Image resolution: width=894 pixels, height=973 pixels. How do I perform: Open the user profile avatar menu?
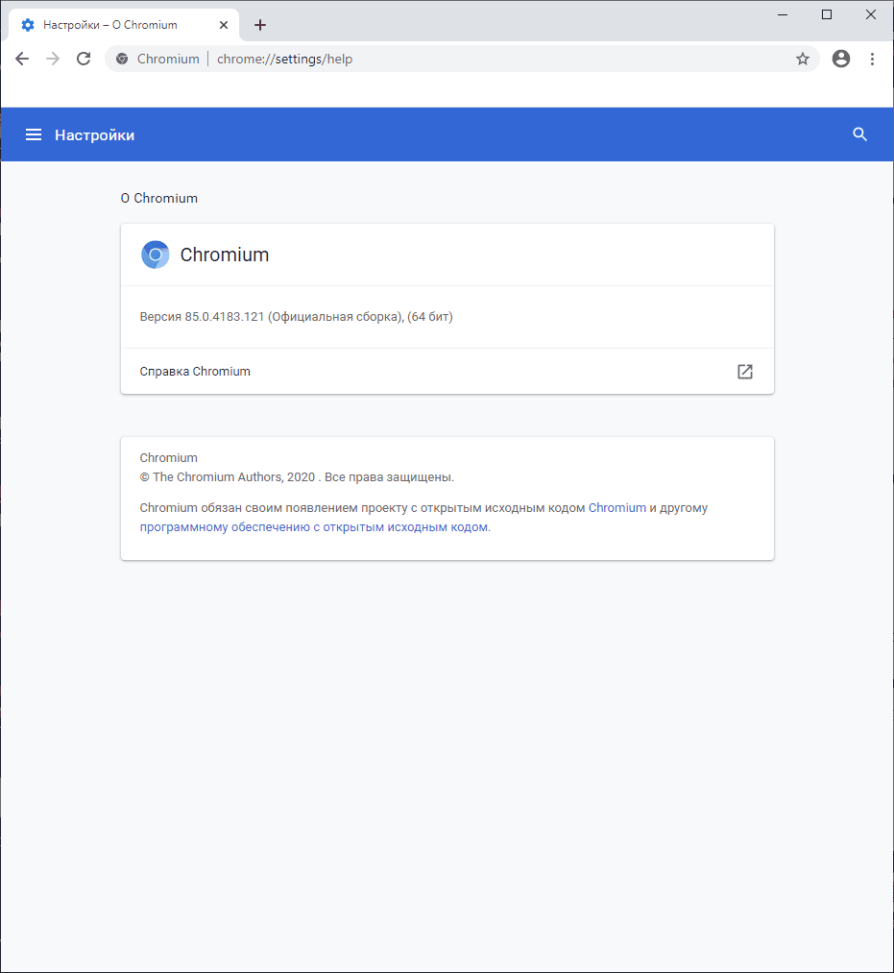click(x=841, y=59)
